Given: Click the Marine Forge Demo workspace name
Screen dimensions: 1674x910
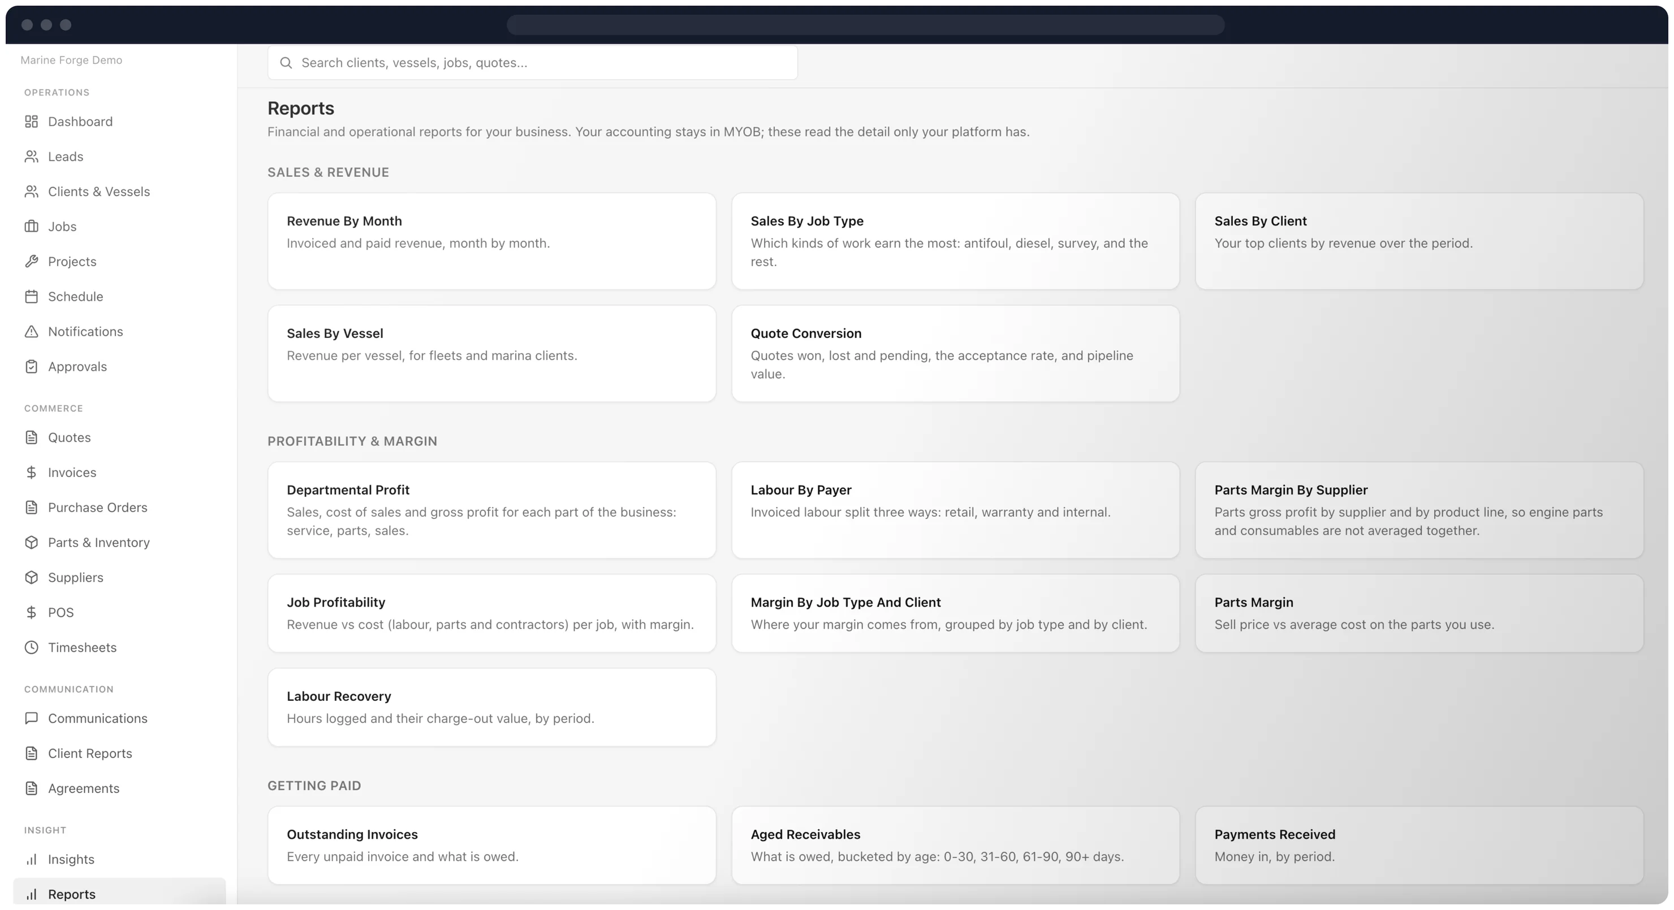Looking at the screenshot, I should click(71, 60).
